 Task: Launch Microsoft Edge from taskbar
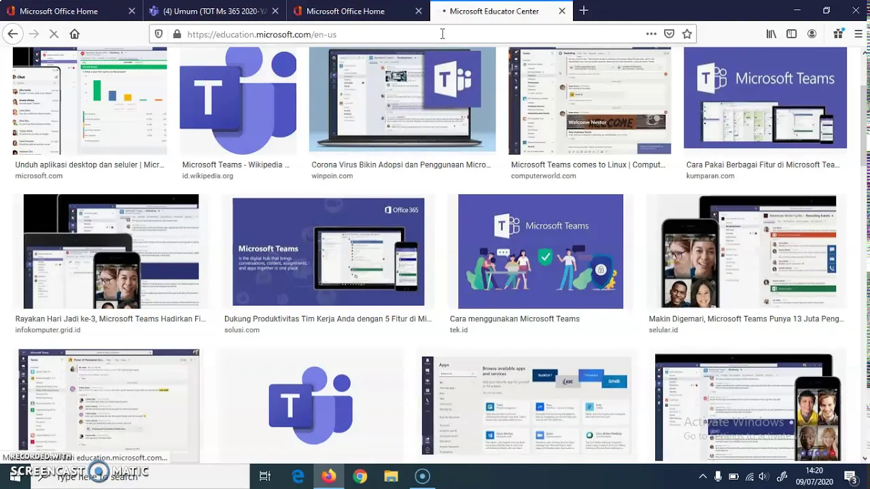click(x=298, y=476)
